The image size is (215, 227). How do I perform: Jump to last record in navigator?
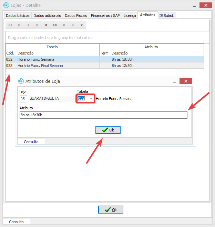55,25
